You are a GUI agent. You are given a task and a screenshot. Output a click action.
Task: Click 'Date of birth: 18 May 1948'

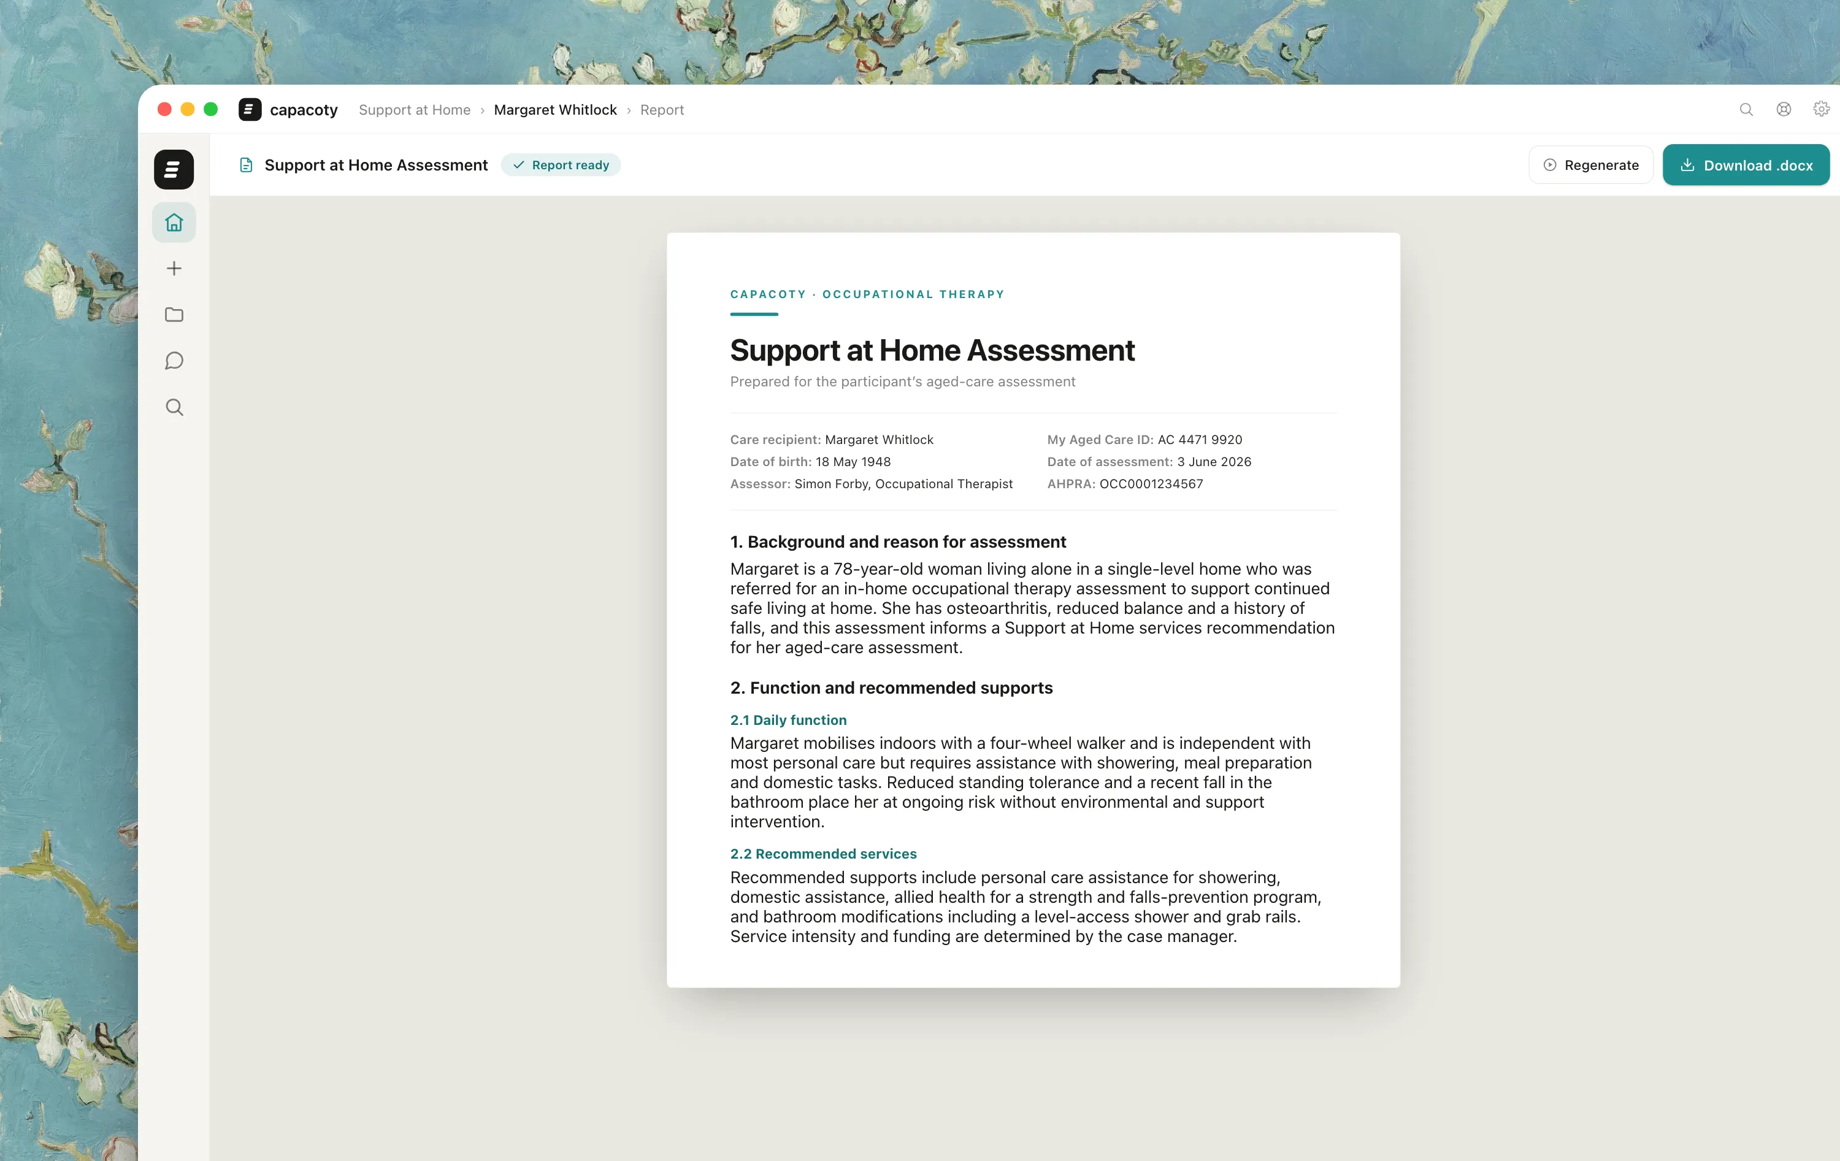click(810, 462)
